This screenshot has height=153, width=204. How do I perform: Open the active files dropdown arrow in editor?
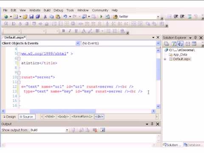tap(153, 37)
